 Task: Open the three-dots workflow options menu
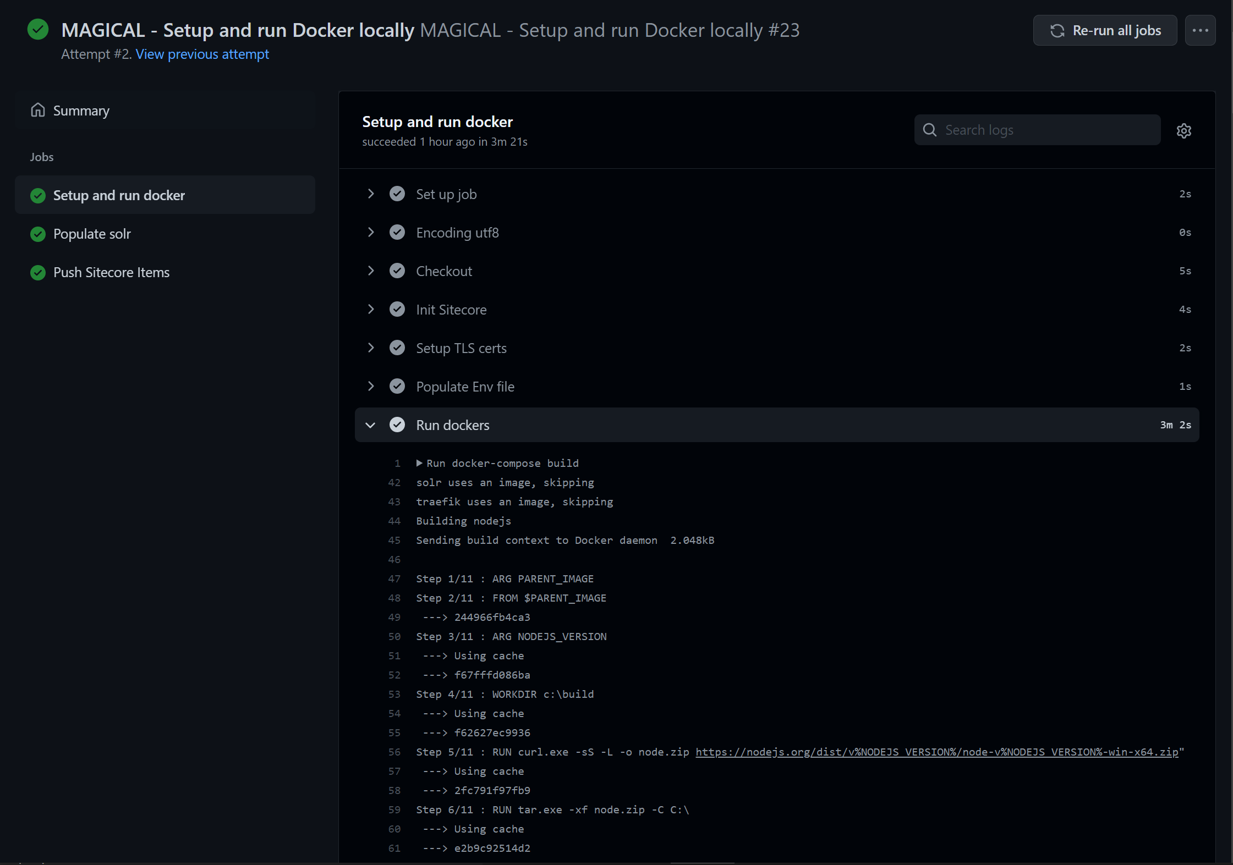point(1200,30)
